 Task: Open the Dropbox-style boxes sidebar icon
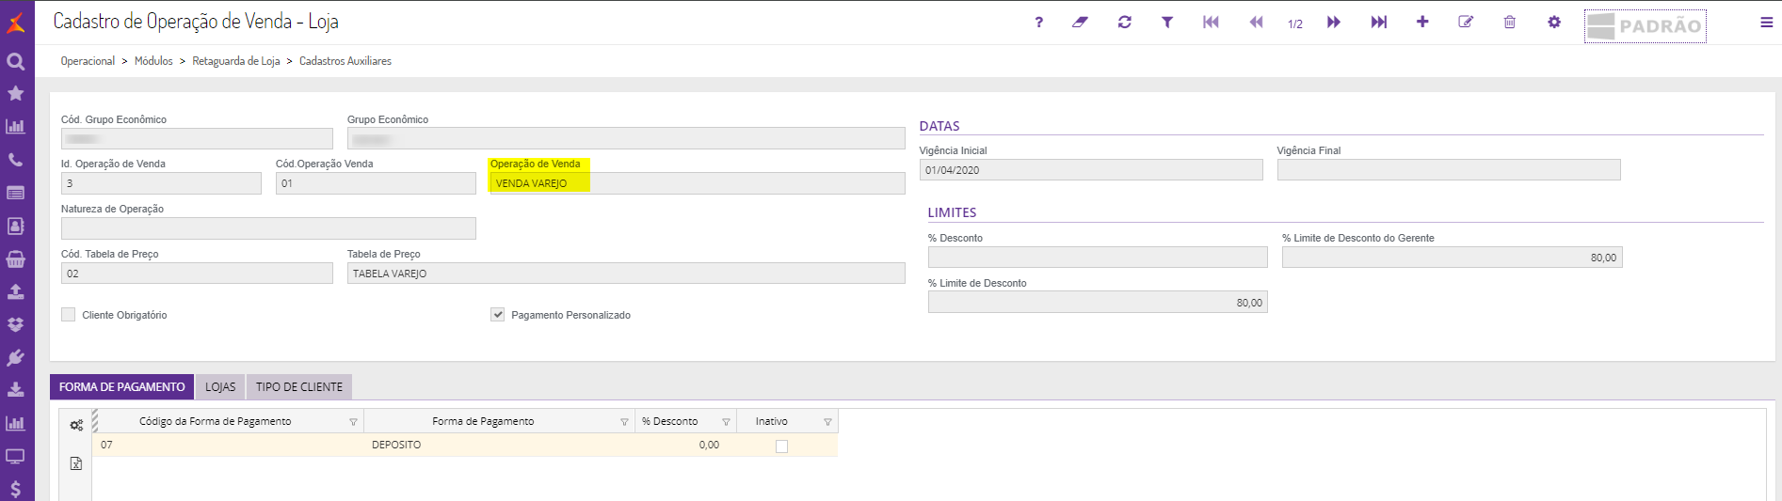coord(16,325)
